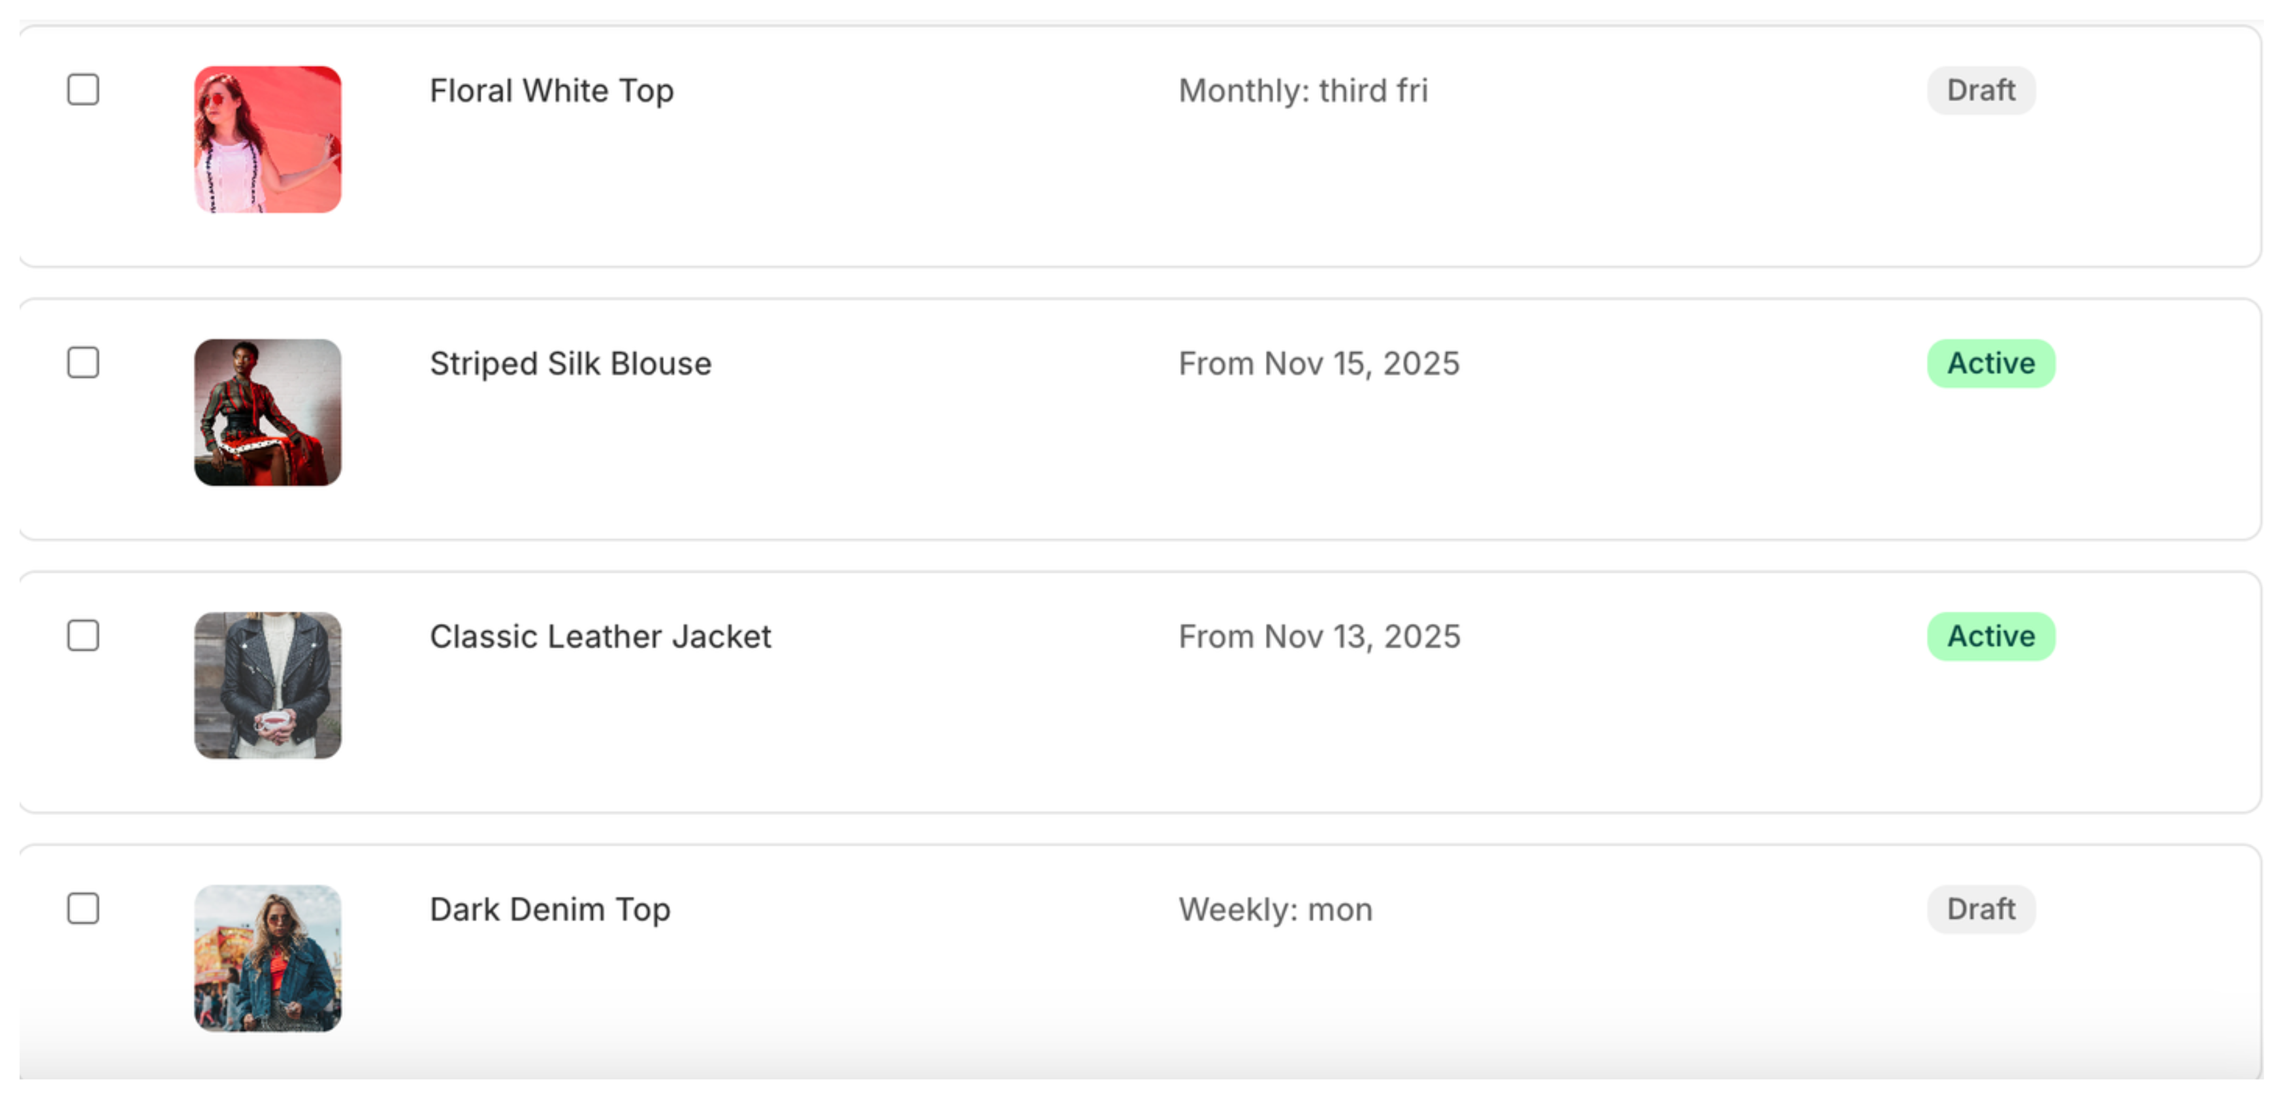Click the Draft badge for Floral White Top
Viewport: 2283px width, 1099px height.
(x=1981, y=90)
